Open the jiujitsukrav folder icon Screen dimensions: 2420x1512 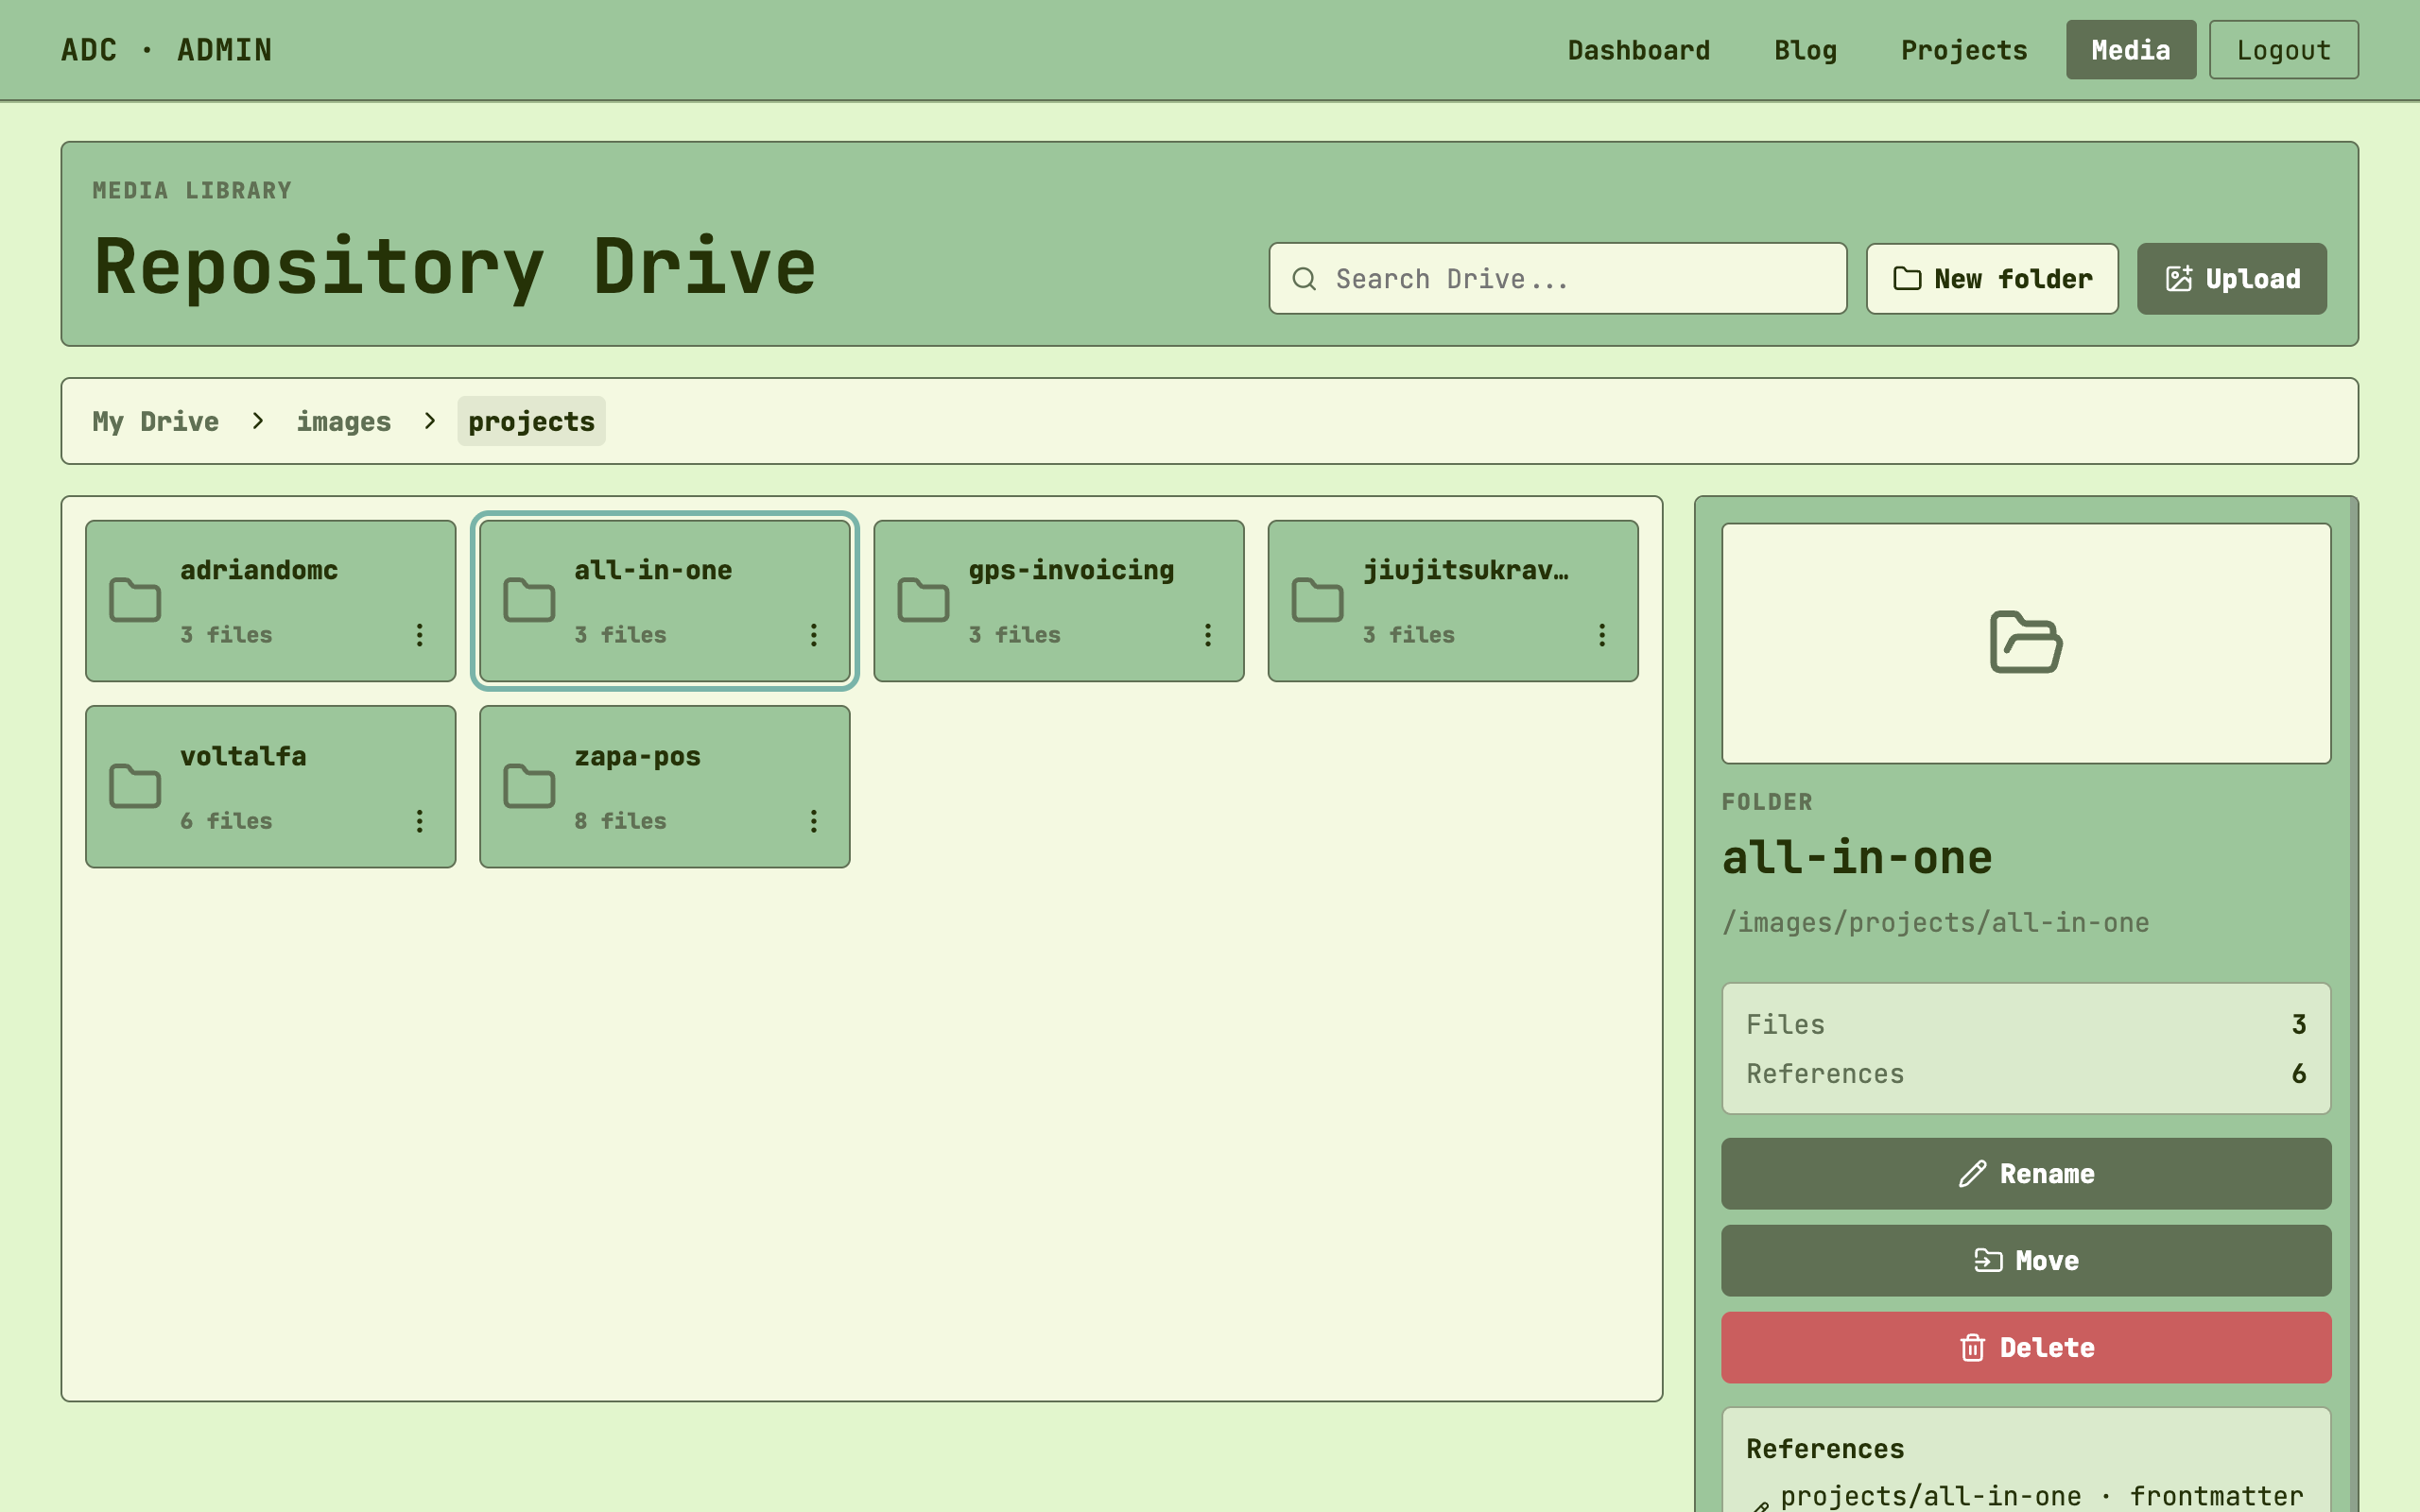[1317, 600]
